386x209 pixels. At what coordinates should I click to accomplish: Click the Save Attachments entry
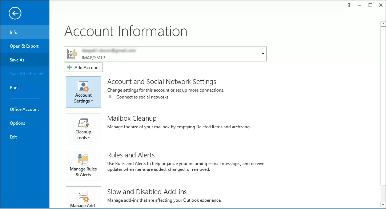tap(25, 74)
